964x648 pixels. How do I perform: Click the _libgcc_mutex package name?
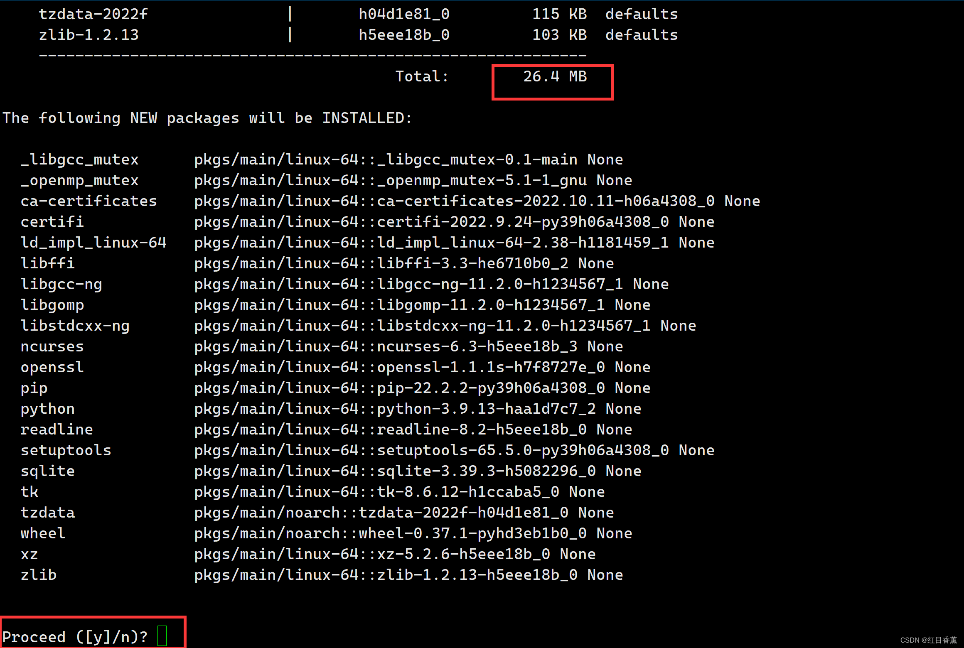80,160
